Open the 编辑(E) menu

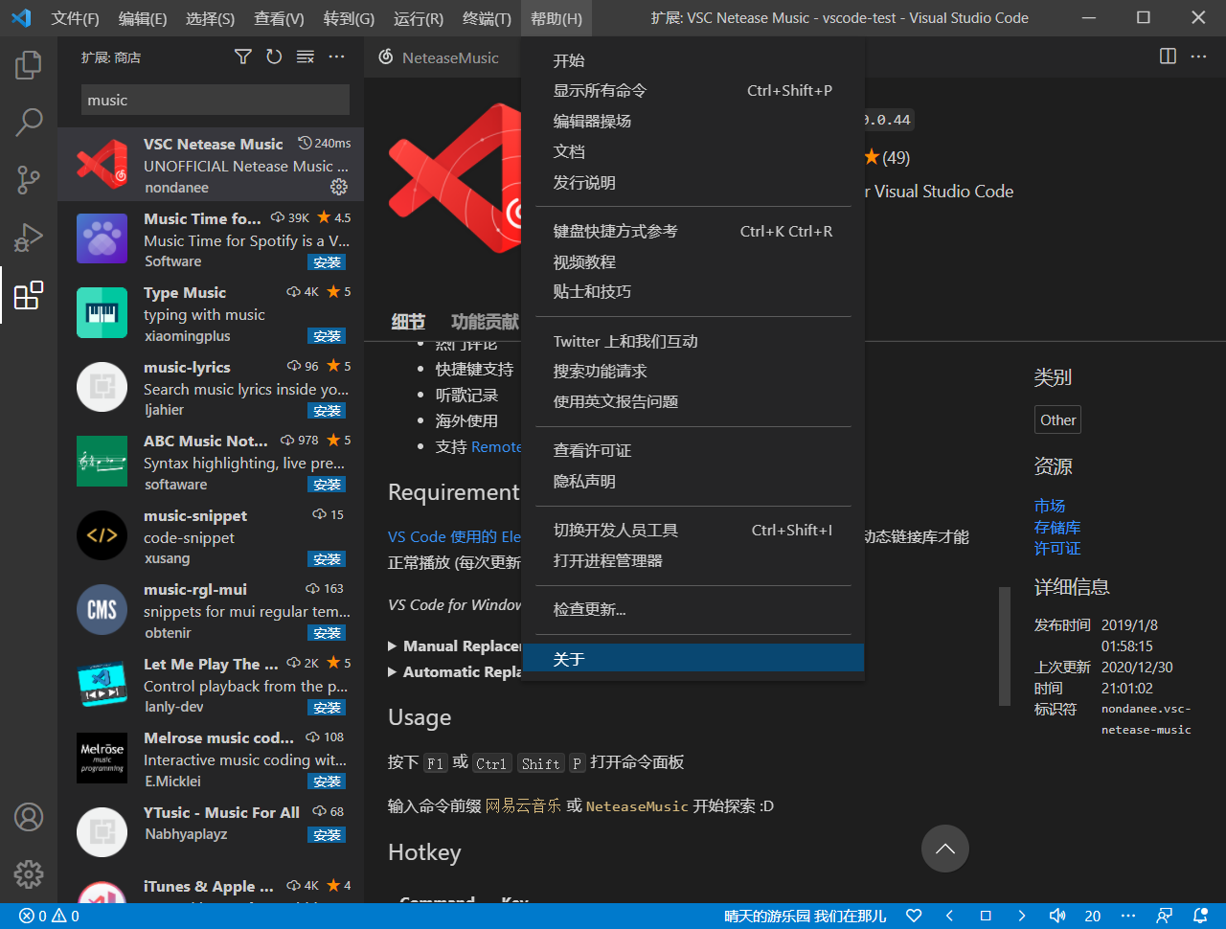(x=143, y=18)
